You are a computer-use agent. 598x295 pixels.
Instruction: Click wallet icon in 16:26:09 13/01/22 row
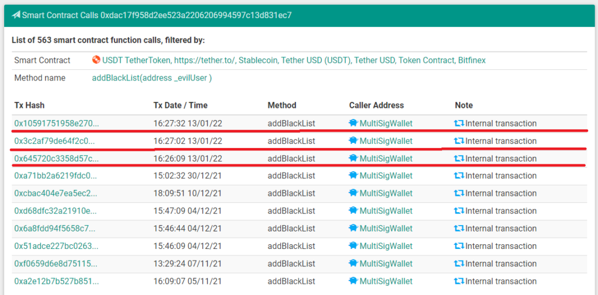tap(353, 159)
